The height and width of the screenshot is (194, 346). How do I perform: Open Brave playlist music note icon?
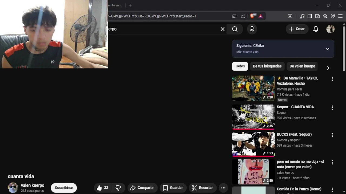(302, 16)
